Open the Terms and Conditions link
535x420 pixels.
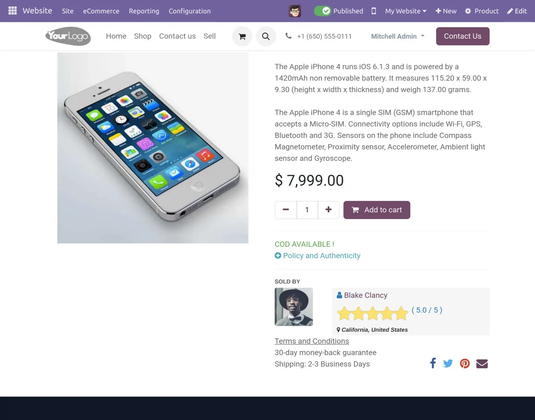[312, 341]
